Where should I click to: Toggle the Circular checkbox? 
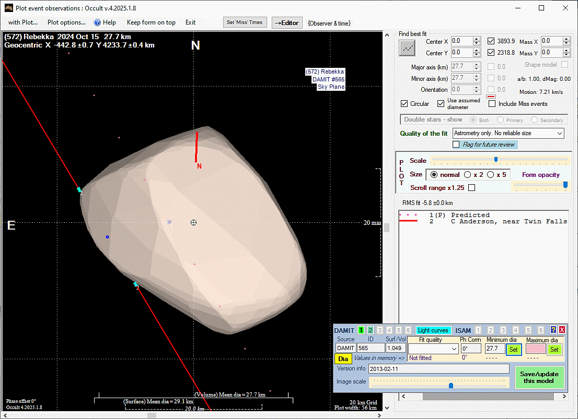404,104
